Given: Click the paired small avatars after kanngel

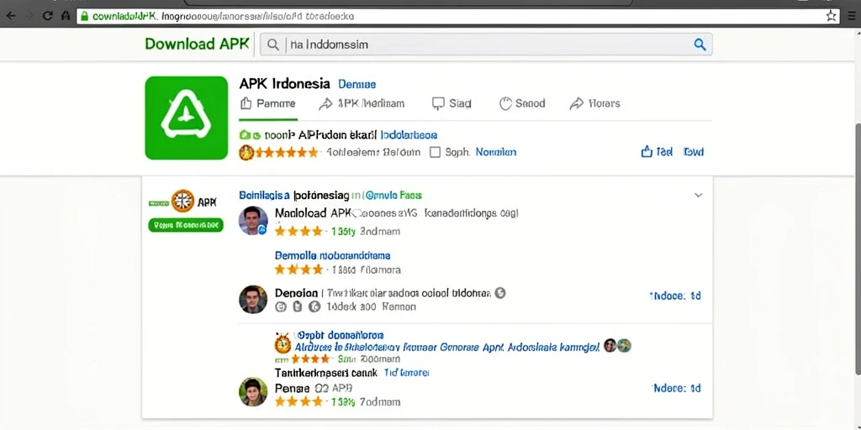Looking at the screenshot, I should [x=617, y=345].
